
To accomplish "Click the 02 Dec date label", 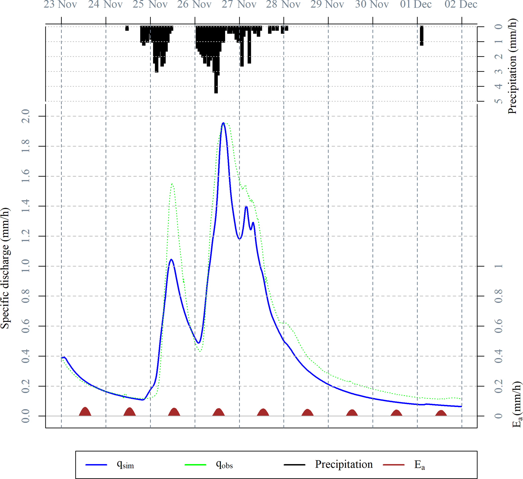I will pos(461,5).
